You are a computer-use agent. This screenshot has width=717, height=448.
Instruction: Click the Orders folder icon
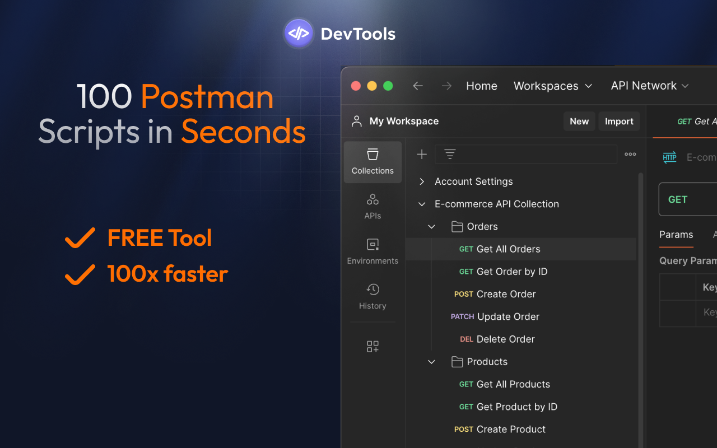457,227
